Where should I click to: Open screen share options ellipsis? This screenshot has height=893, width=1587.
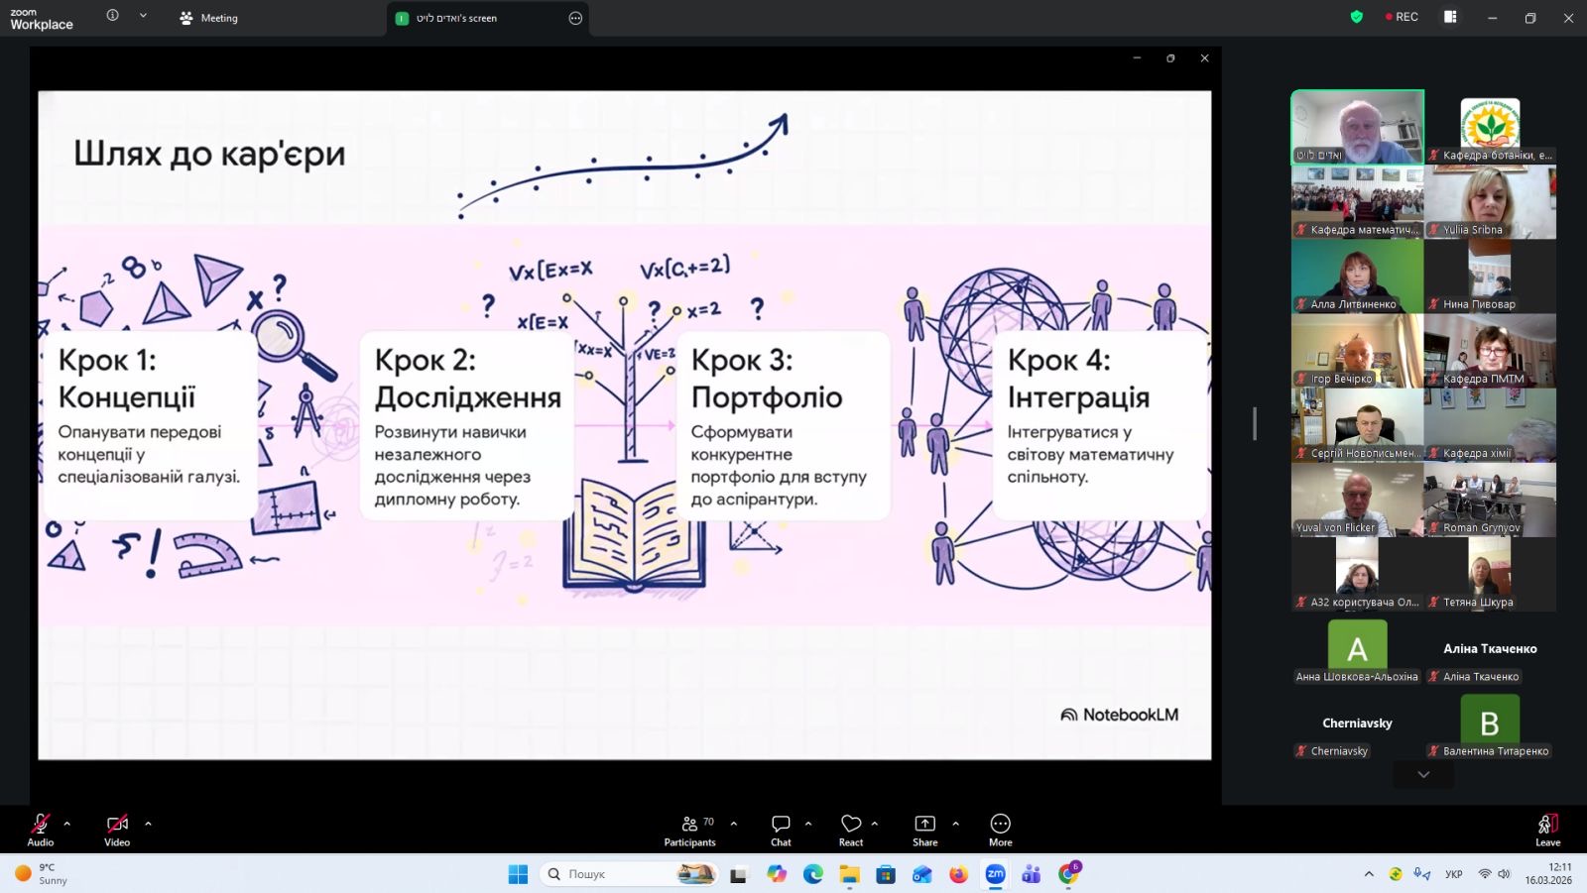coord(575,18)
